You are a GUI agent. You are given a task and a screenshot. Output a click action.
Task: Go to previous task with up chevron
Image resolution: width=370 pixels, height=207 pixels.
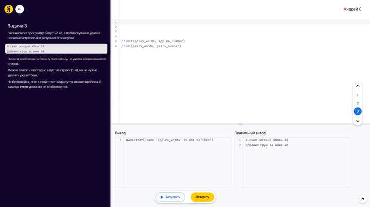point(358,86)
